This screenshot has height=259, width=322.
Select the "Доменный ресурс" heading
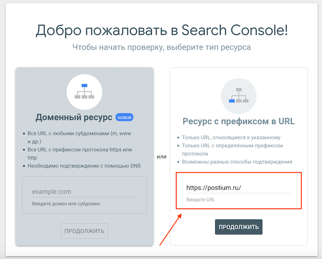point(74,117)
